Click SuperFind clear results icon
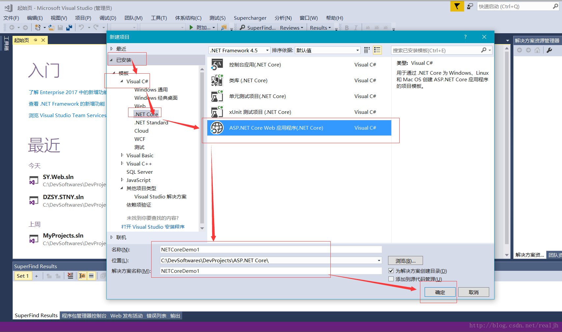 coord(70,276)
